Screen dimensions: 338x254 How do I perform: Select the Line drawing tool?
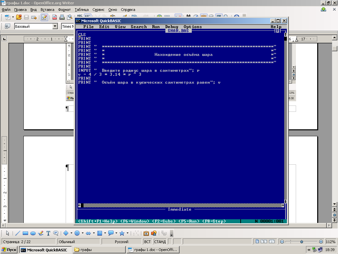[x=18, y=233]
